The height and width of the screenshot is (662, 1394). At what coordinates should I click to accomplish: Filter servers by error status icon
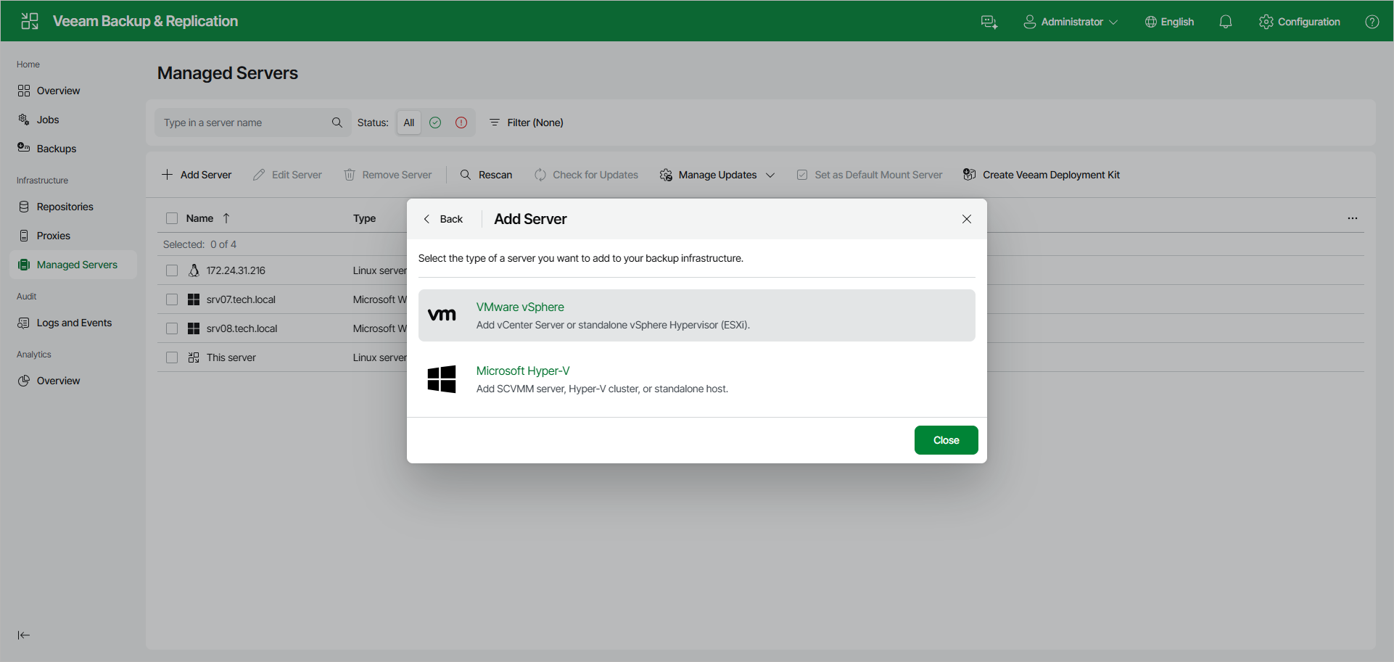click(x=461, y=123)
